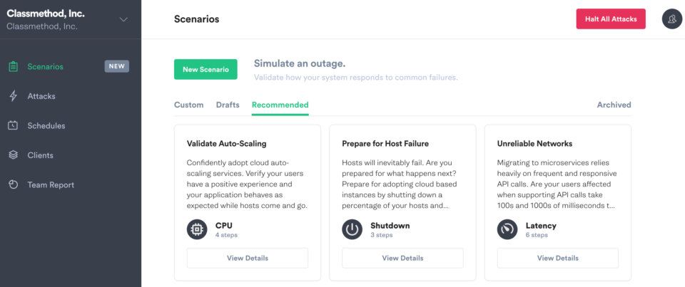Expand the Classmethod, Inc. team dropdown

[x=123, y=19]
